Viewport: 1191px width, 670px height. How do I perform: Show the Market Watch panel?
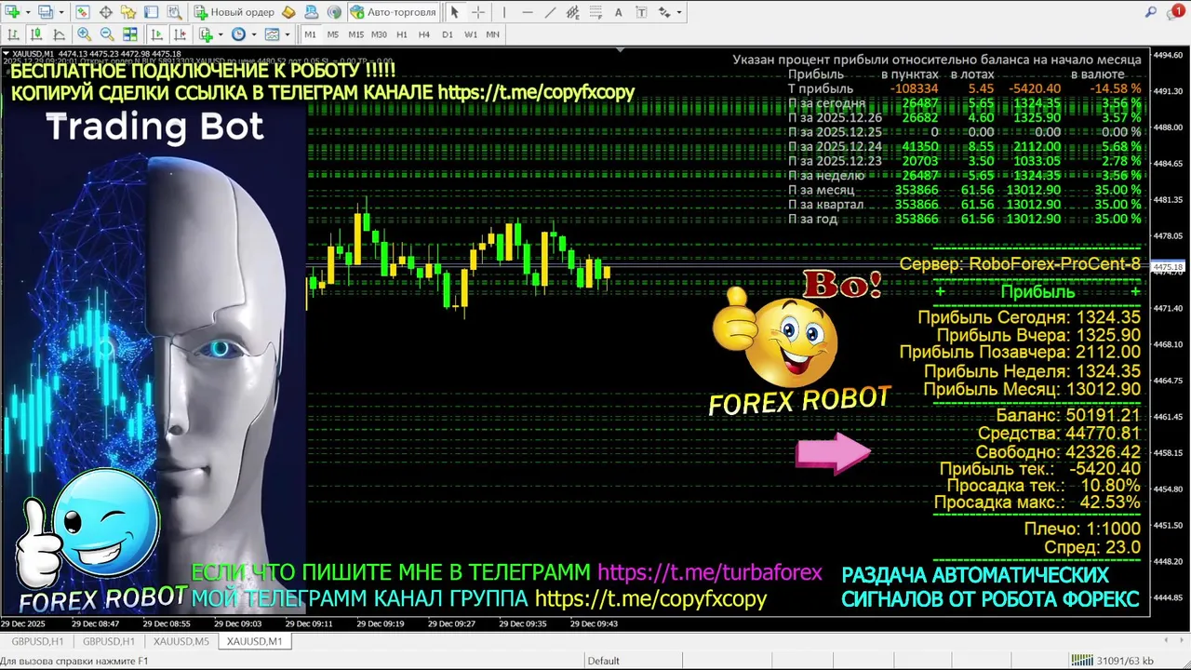point(83,12)
